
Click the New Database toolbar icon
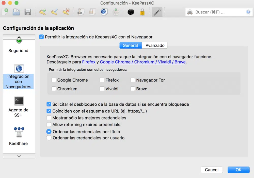(5, 12)
